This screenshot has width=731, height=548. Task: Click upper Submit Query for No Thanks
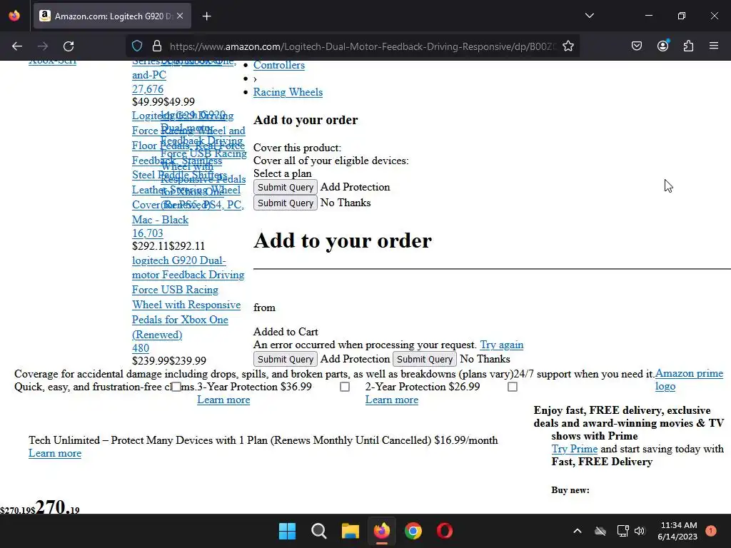(x=286, y=203)
